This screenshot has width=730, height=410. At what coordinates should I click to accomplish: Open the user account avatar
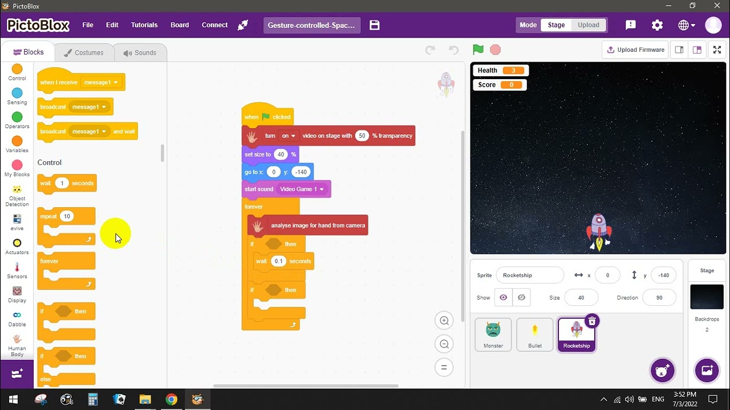pyautogui.click(x=713, y=25)
